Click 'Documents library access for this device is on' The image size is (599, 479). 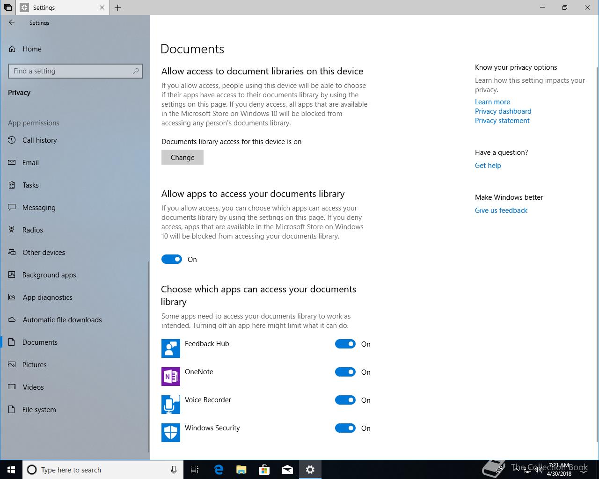tap(231, 141)
